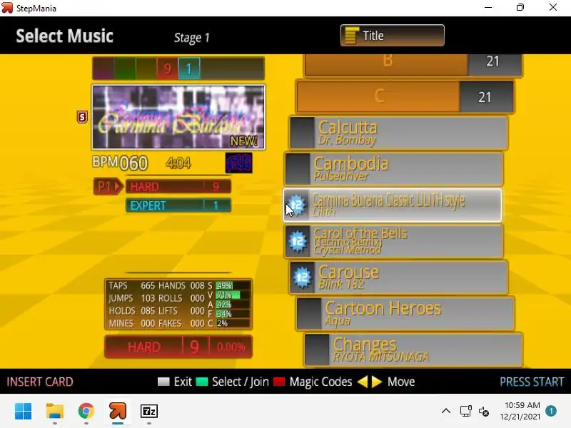The image size is (571, 428).
Task: Click the 21 count on group C
Action: click(x=485, y=97)
